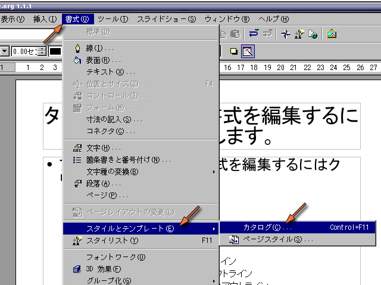Click the paste clipboard toolbar icon
This screenshot has height=285, width=381.
coord(235,34)
